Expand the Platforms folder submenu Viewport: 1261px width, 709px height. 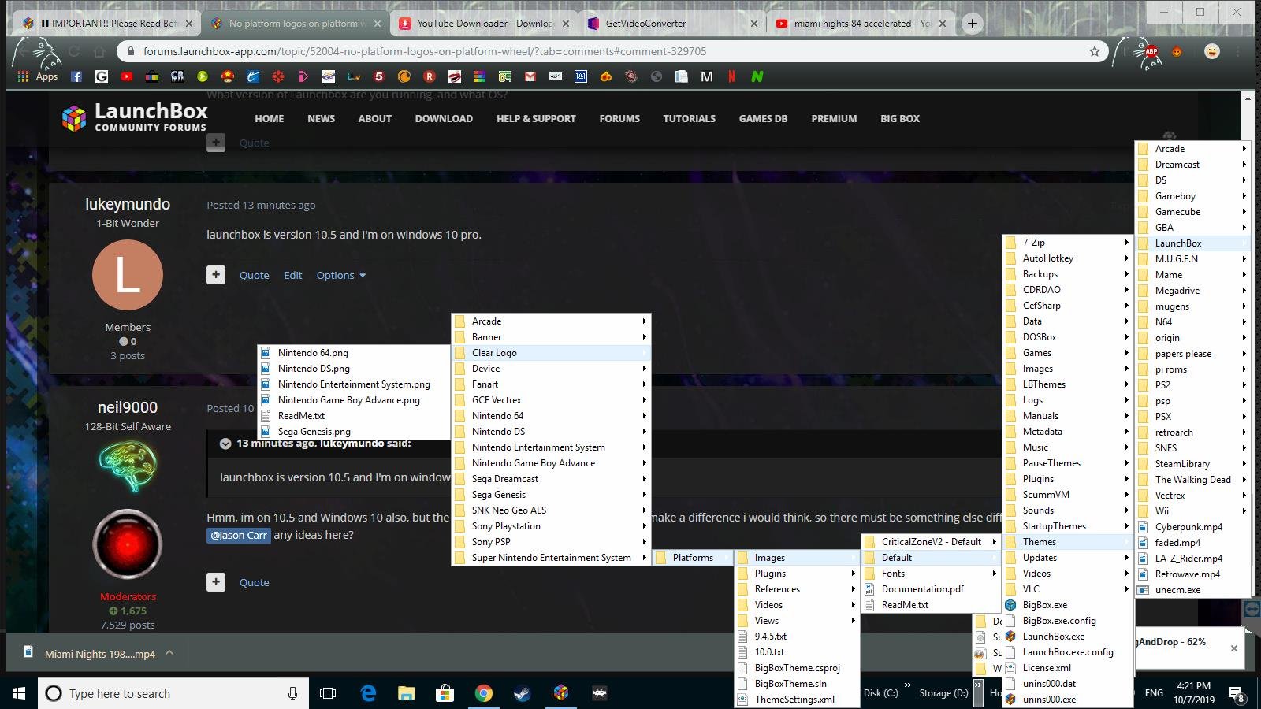click(x=693, y=558)
